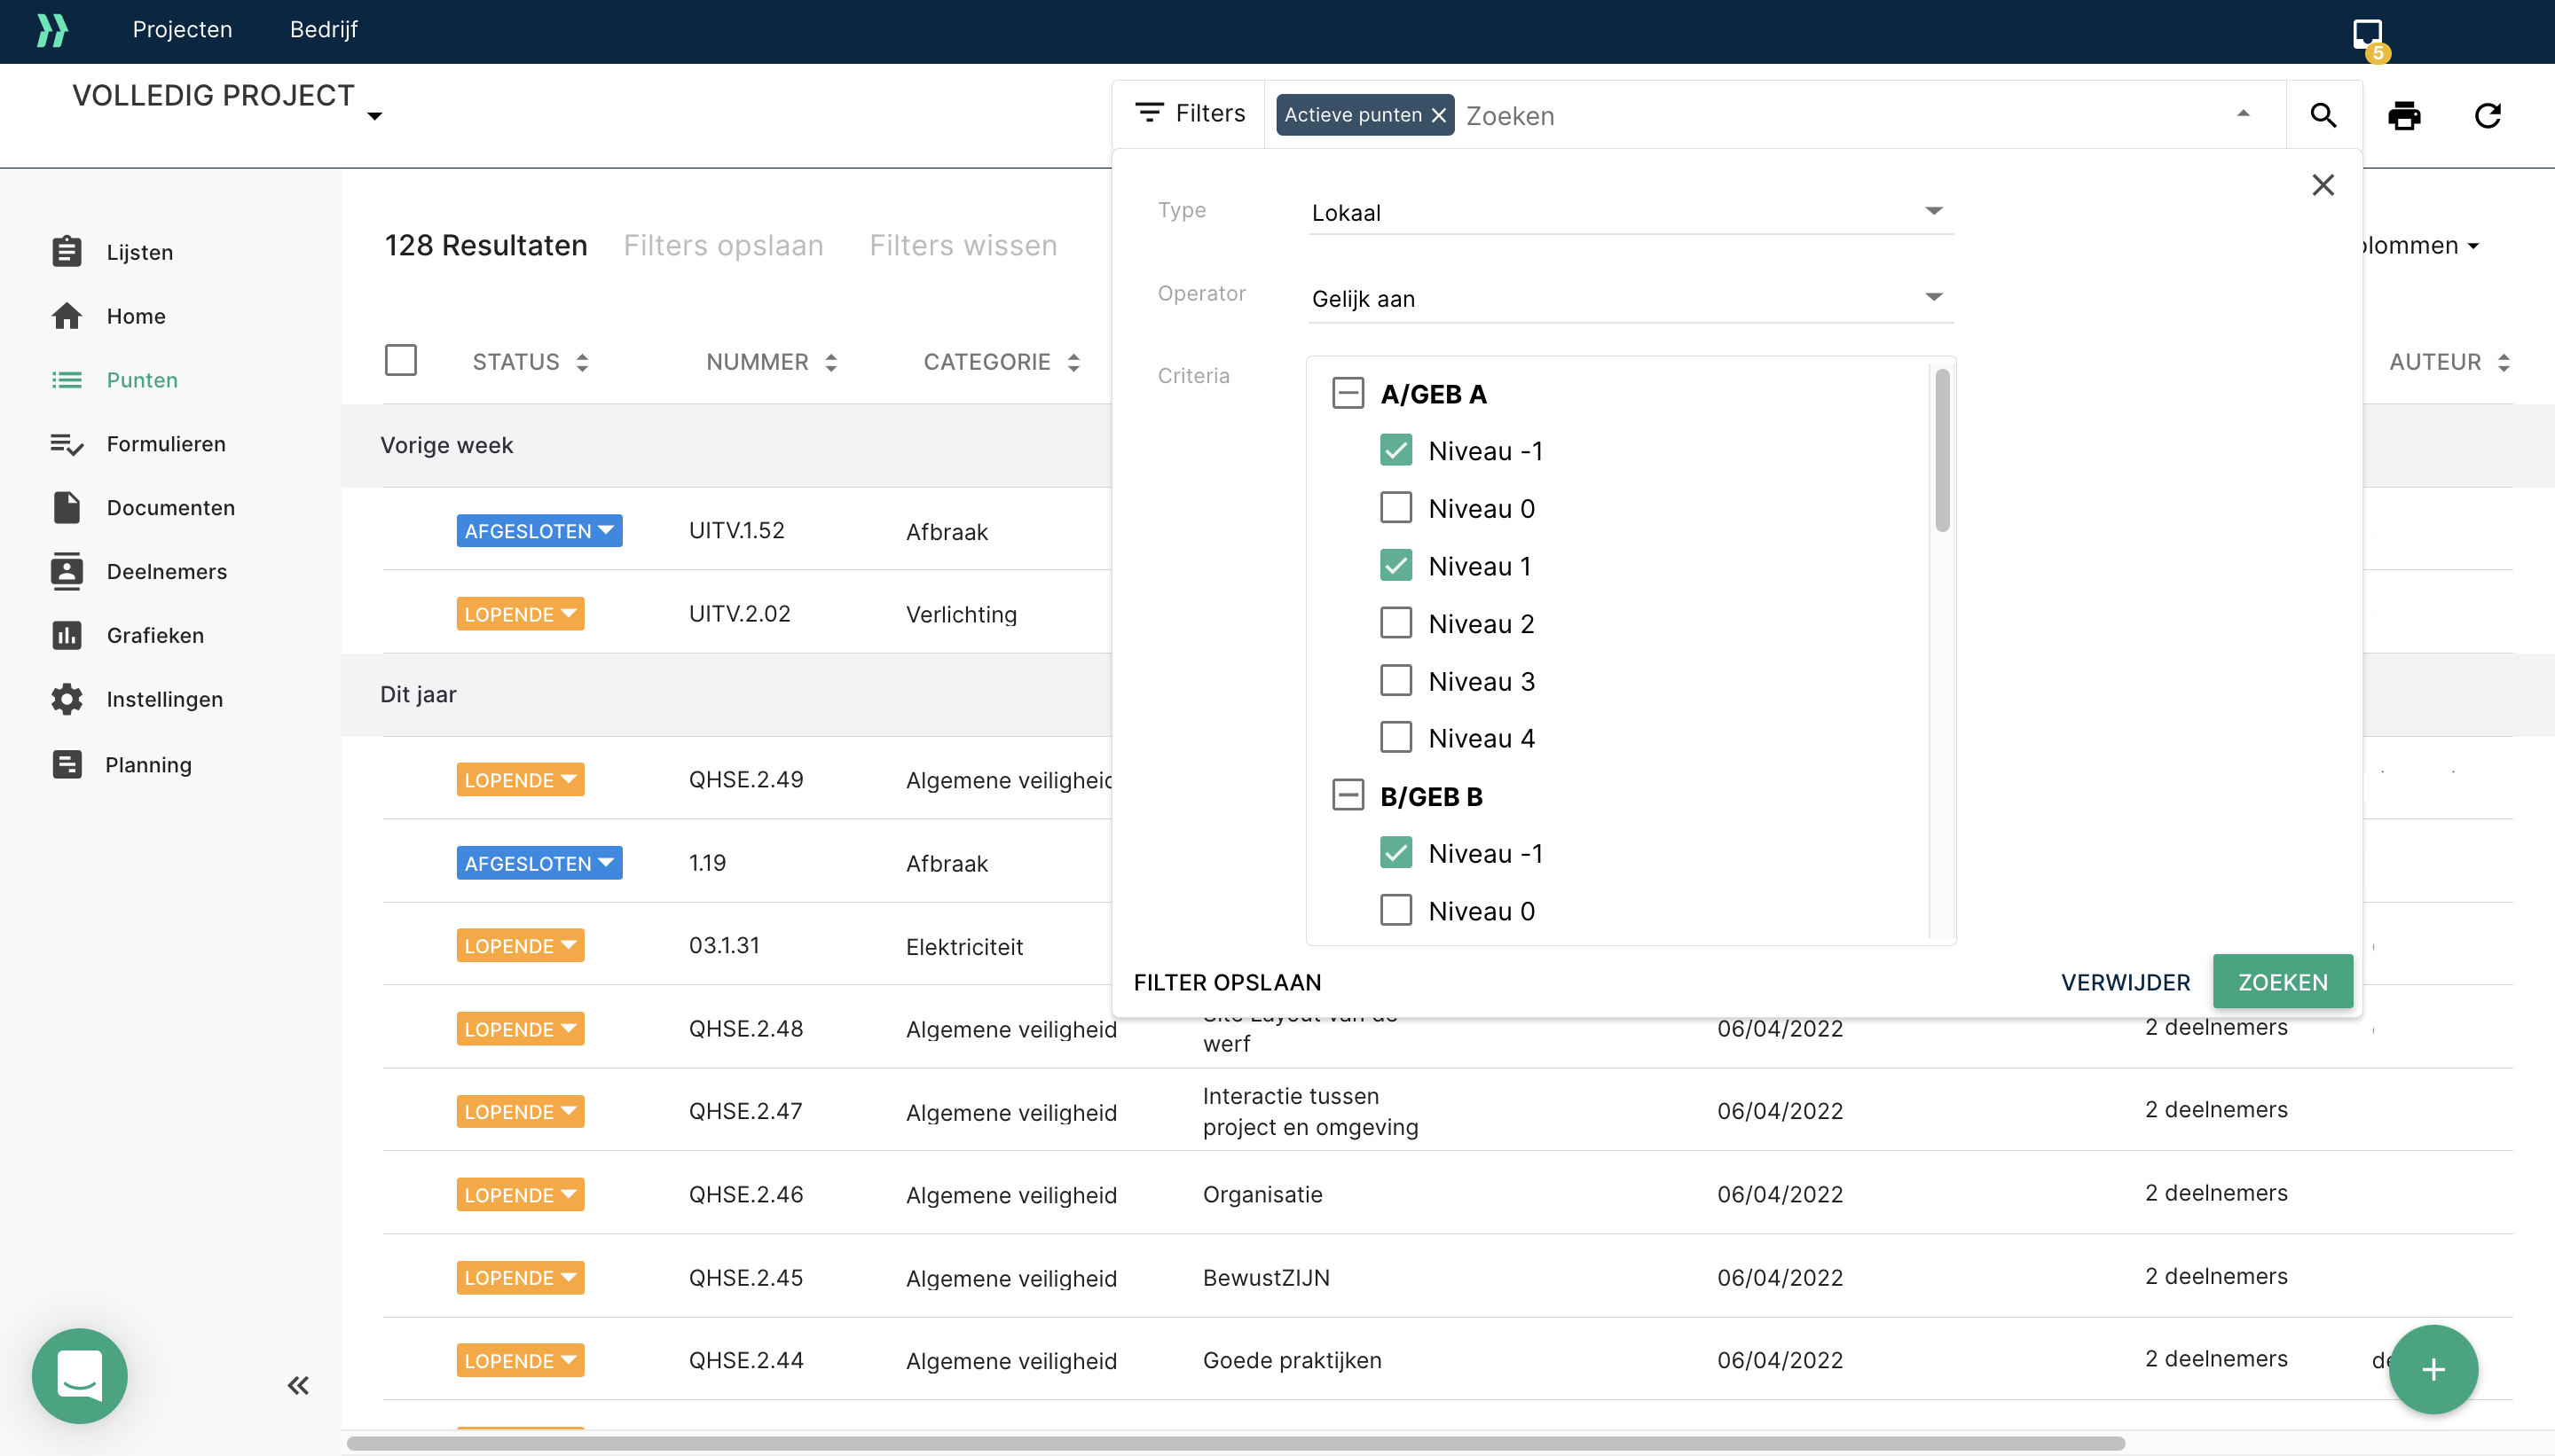2555x1456 pixels.
Task: Click the Filters funnel button
Action: 1190,113
